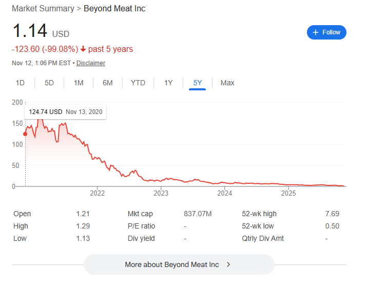This screenshot has width=368, height=286.
Task: Click the red down arrow icon
Action: 83,49
